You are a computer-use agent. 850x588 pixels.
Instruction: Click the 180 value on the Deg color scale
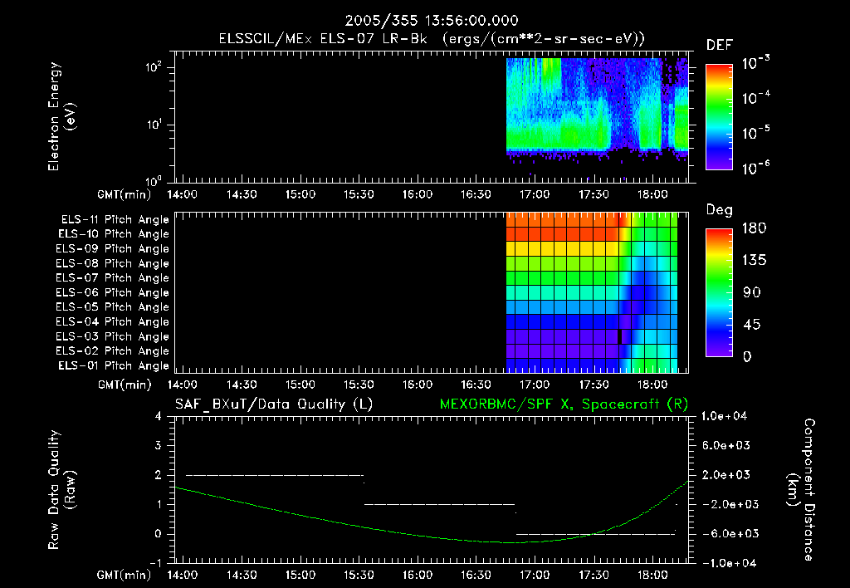754,228
